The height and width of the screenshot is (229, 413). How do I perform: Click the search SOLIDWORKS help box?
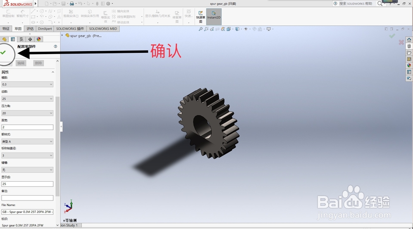click(x=356, y=3)
